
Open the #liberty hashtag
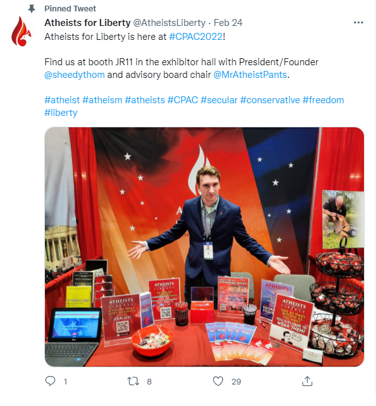click(61, 113)
